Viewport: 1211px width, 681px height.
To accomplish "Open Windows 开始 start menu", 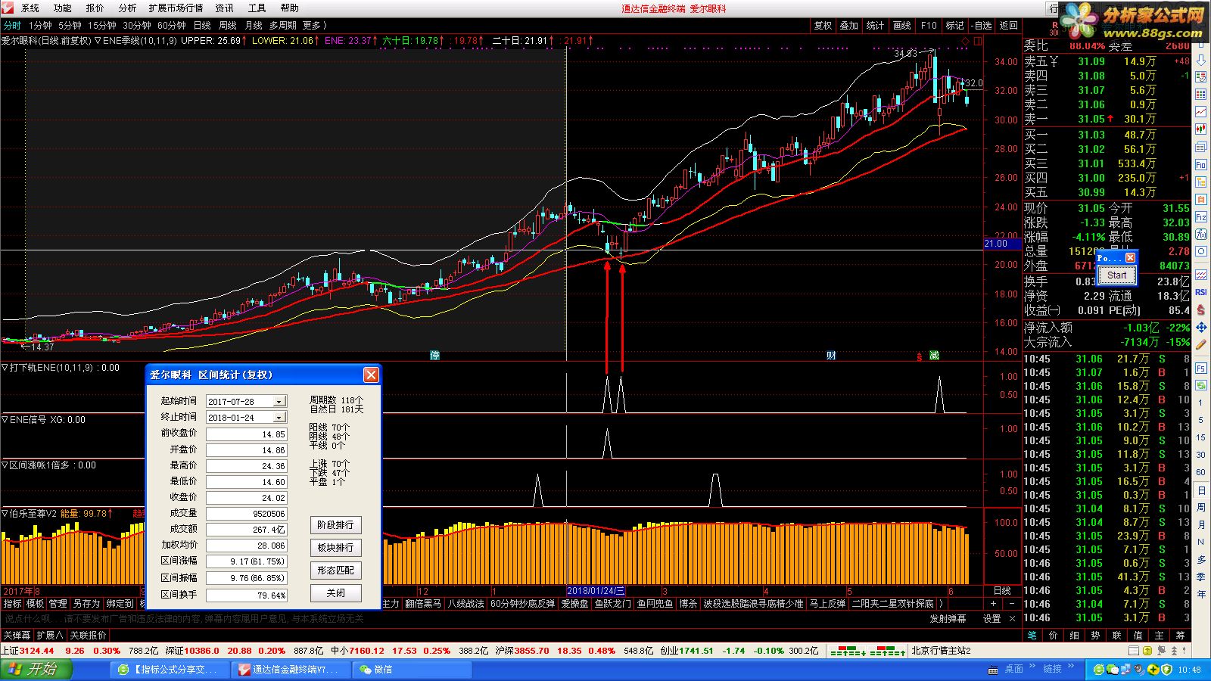I will (x=36, y=670).
